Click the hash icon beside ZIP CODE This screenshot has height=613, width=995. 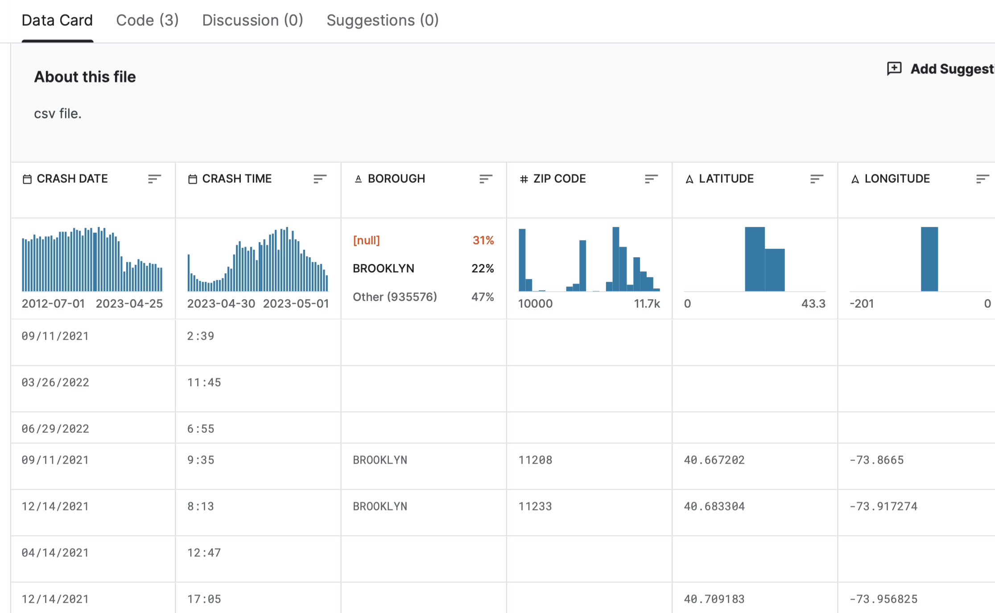pyautogui.click(x=524, y=179)
